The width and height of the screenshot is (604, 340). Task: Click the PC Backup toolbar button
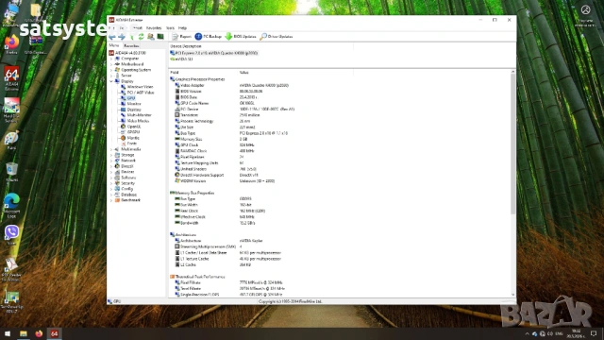[208, 37]
